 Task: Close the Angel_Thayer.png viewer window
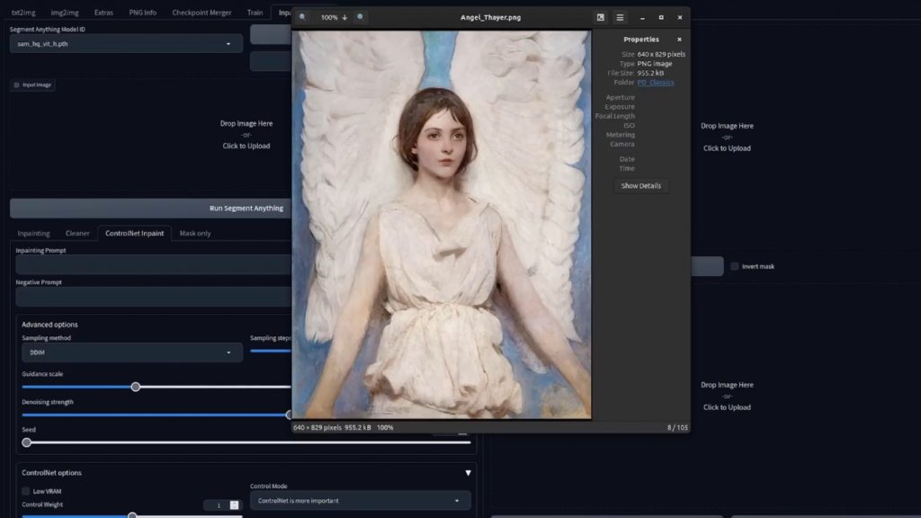pos(679,17)
